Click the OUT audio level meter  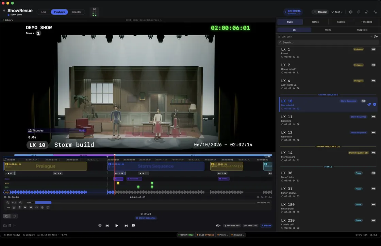click(94, 12)
